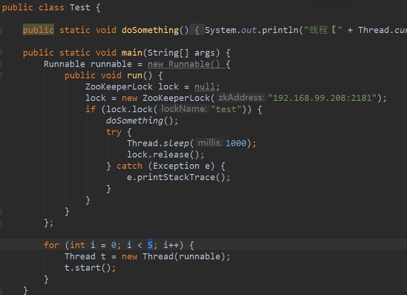Click the class name Test in the declaration
The image size is (407, 295).
[x=80, y=8]
